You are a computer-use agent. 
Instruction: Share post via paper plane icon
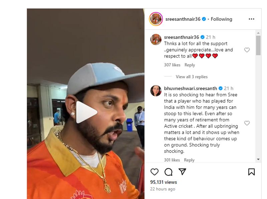tap(182, 172)
